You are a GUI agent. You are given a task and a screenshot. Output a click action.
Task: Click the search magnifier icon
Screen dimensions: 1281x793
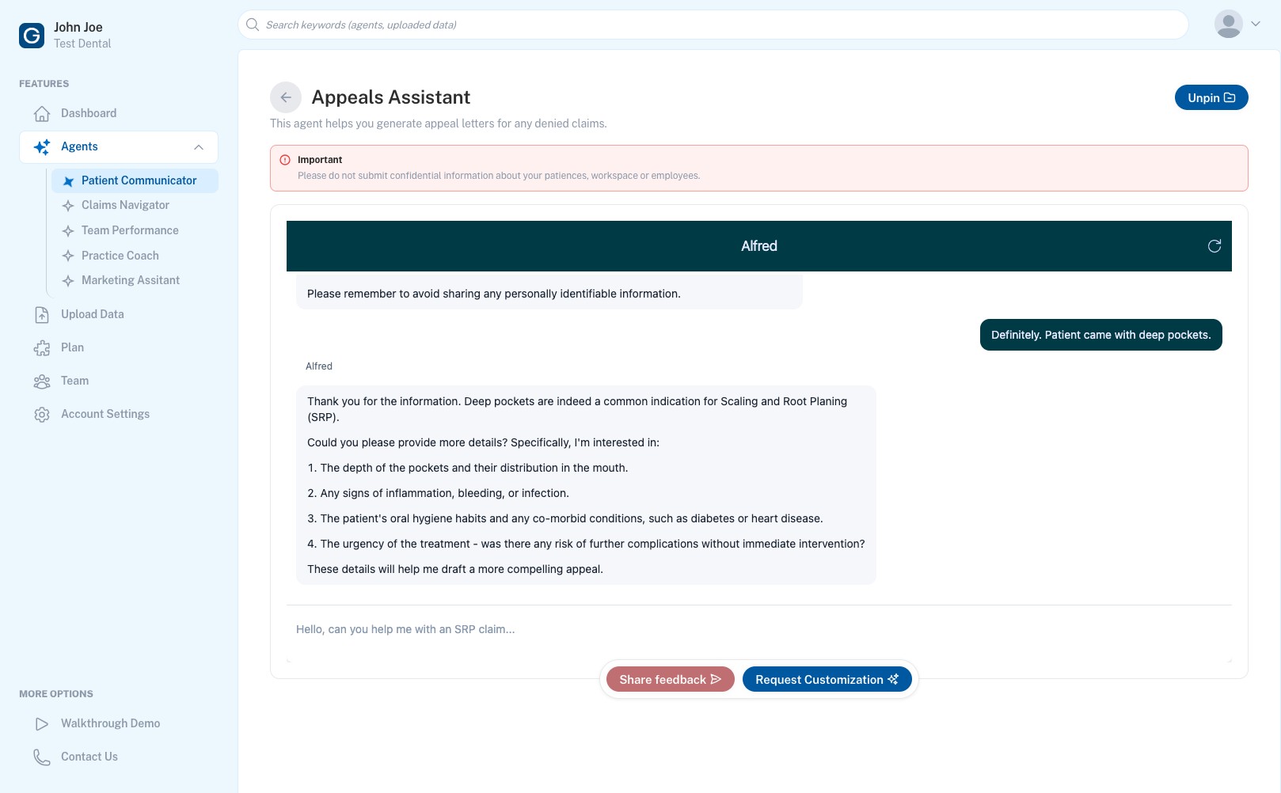point(253,25)
